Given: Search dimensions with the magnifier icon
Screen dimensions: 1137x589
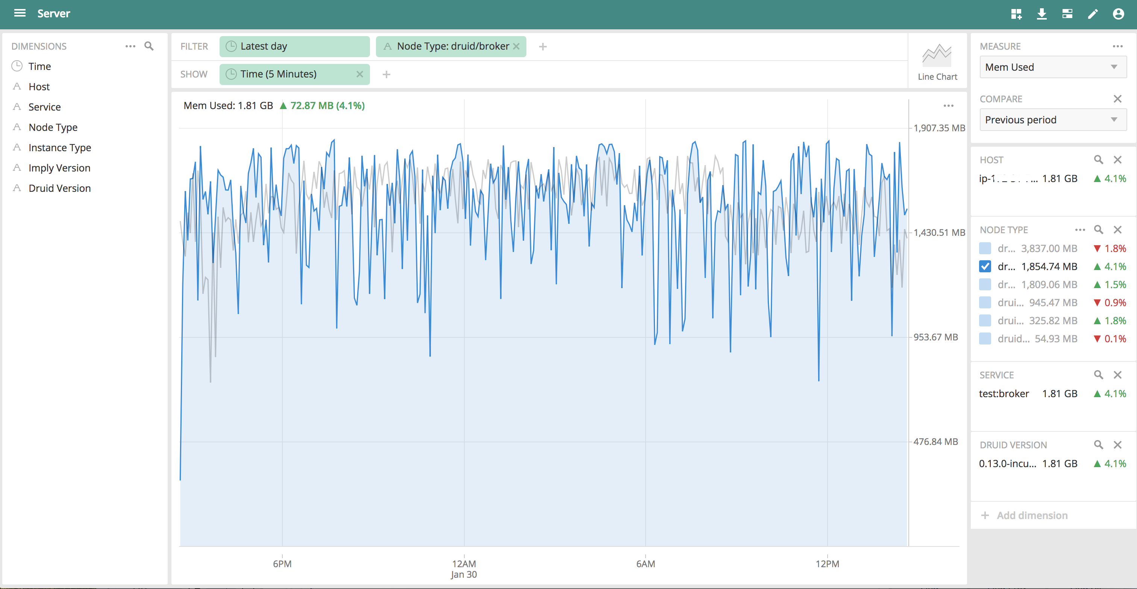Looking at the screenshot, I should click(149, 46).
